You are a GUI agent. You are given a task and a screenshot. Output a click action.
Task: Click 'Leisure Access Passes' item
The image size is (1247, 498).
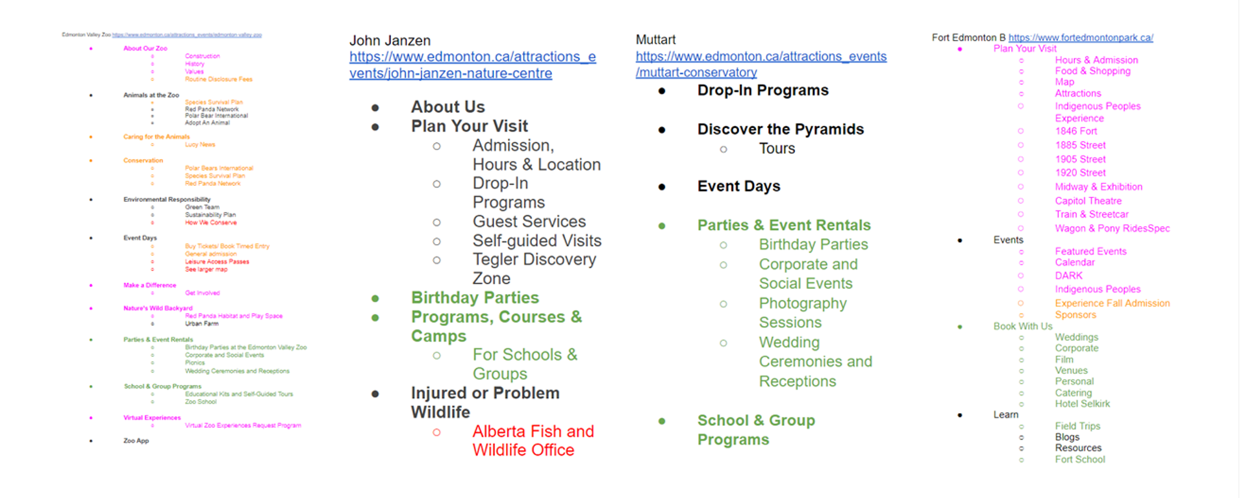217,262
